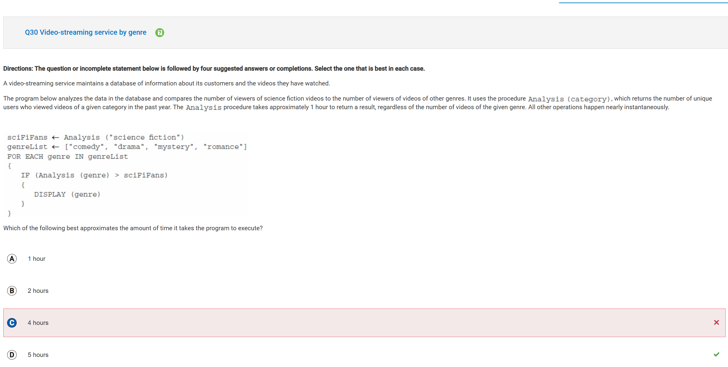Screen dimensions: 728x367
Task: Select answer option C circle
Action: pos(12,323)
